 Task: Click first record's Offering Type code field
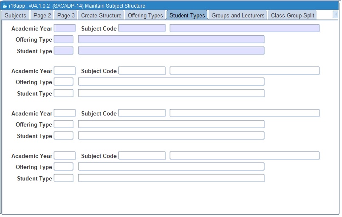tap(64, 39)
